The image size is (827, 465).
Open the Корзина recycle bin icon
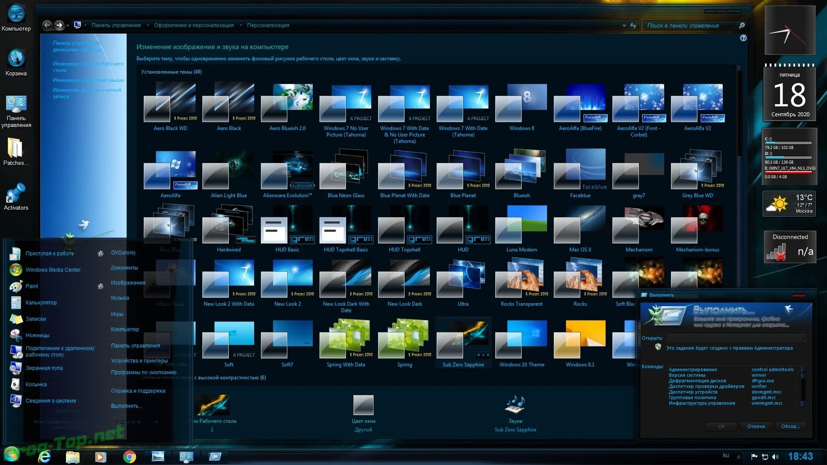[x=16, y=62]
